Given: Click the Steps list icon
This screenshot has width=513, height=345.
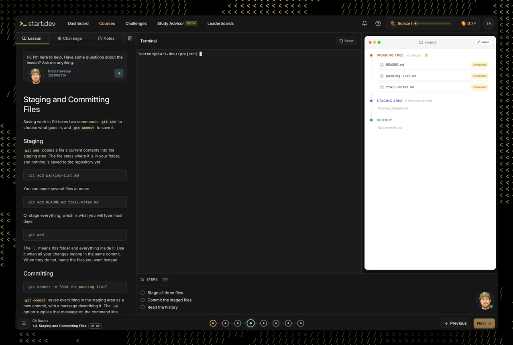Looking at the screenshot, I should 142,279.
